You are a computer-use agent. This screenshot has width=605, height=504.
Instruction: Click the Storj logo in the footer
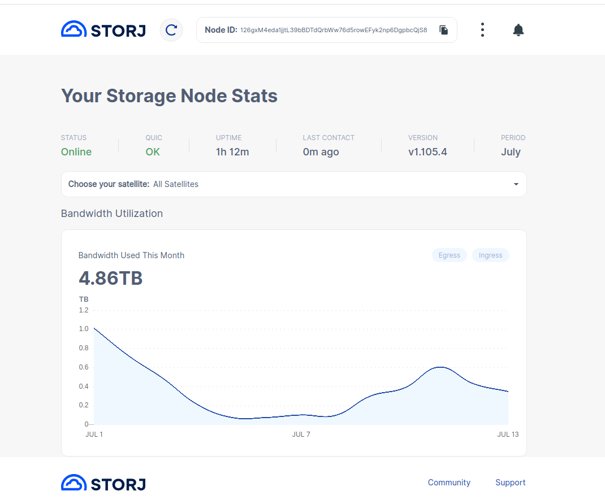[103, 483]
